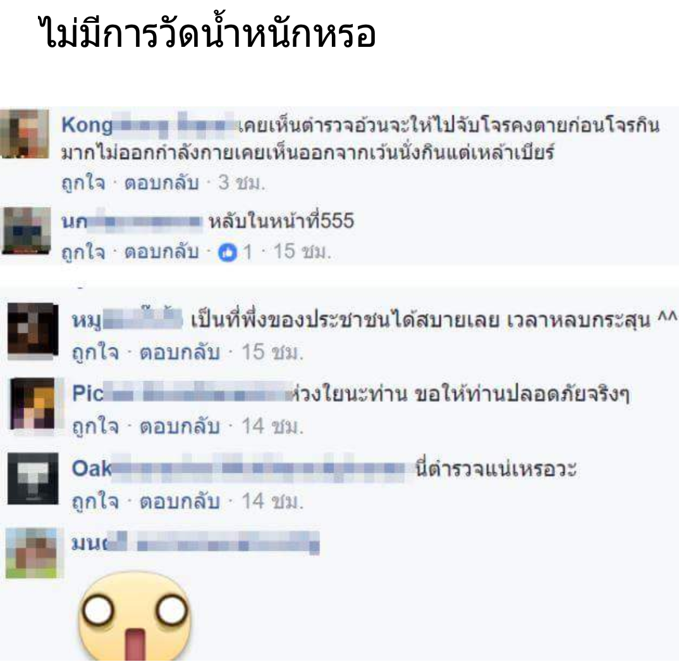Like the หลับในหน้าที่555 comment
This screenshot has width=679, height=669.
point(83,251)
